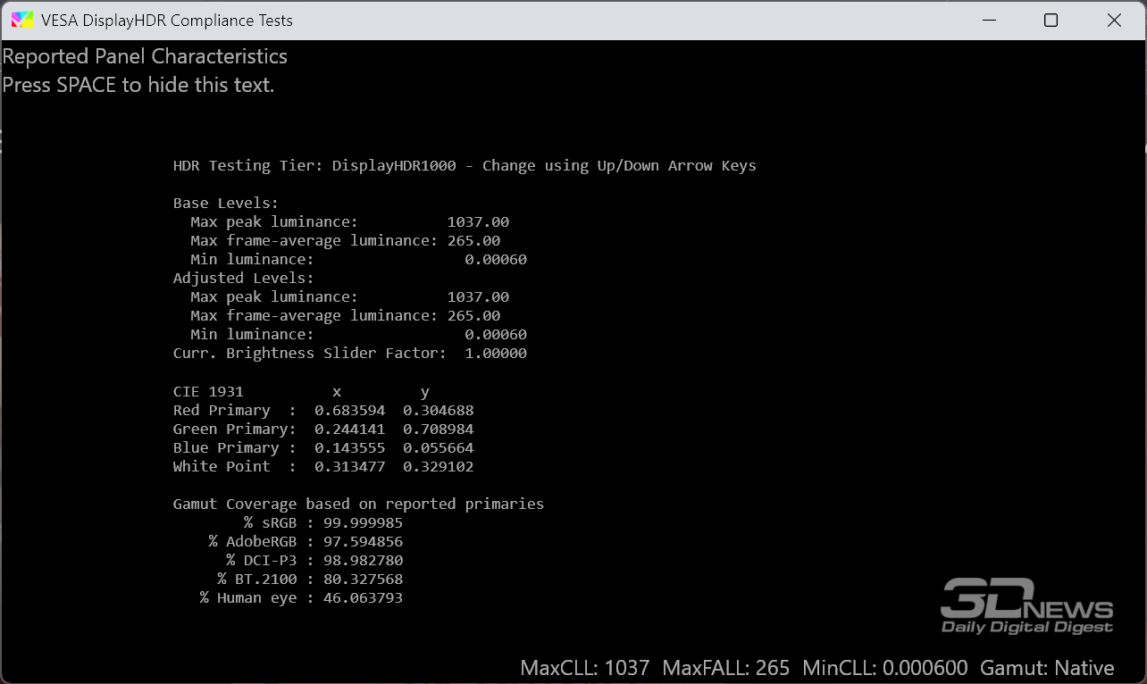Viewport: 1147px width, 684px height.
Task: Click the Base Levels max peak luminance value
Action: coord(478,221)
